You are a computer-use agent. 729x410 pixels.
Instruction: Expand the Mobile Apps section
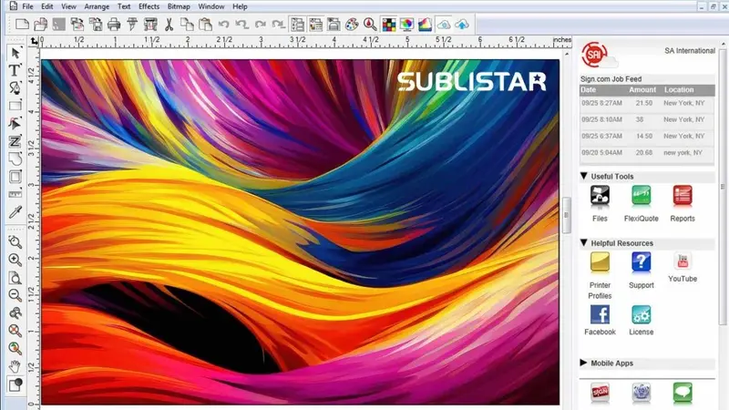click(583, 363)
